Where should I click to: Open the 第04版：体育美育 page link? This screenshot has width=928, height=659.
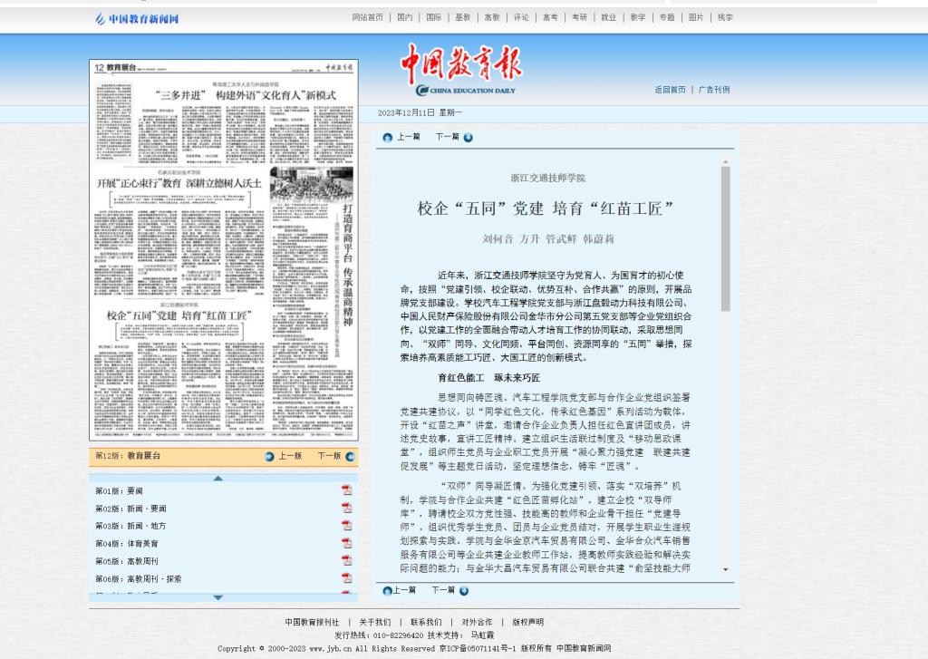[127, 544]
